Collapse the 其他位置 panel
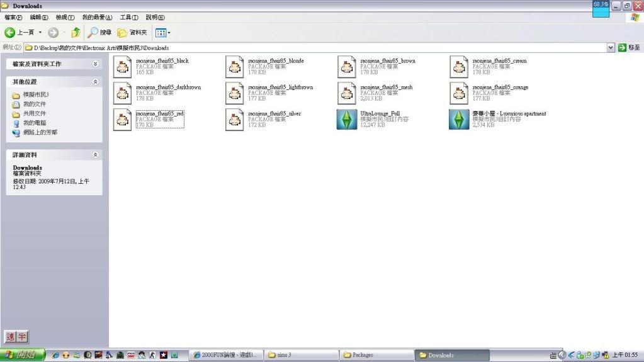644x362 pixels. (95, 82)
